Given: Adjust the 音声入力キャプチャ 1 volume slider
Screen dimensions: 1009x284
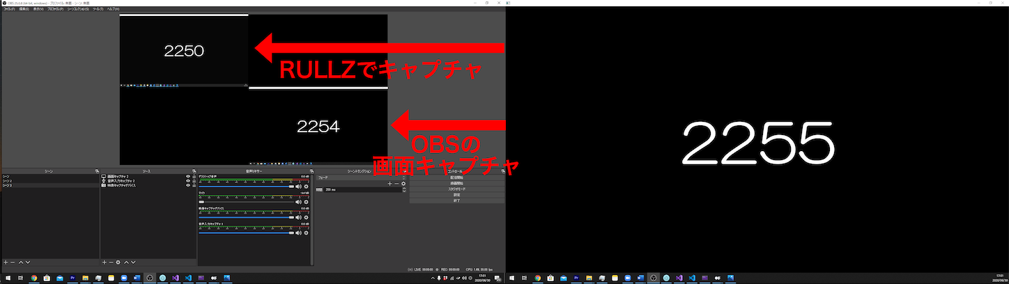Looking at the screenshot, I should [x=246, y=232].
